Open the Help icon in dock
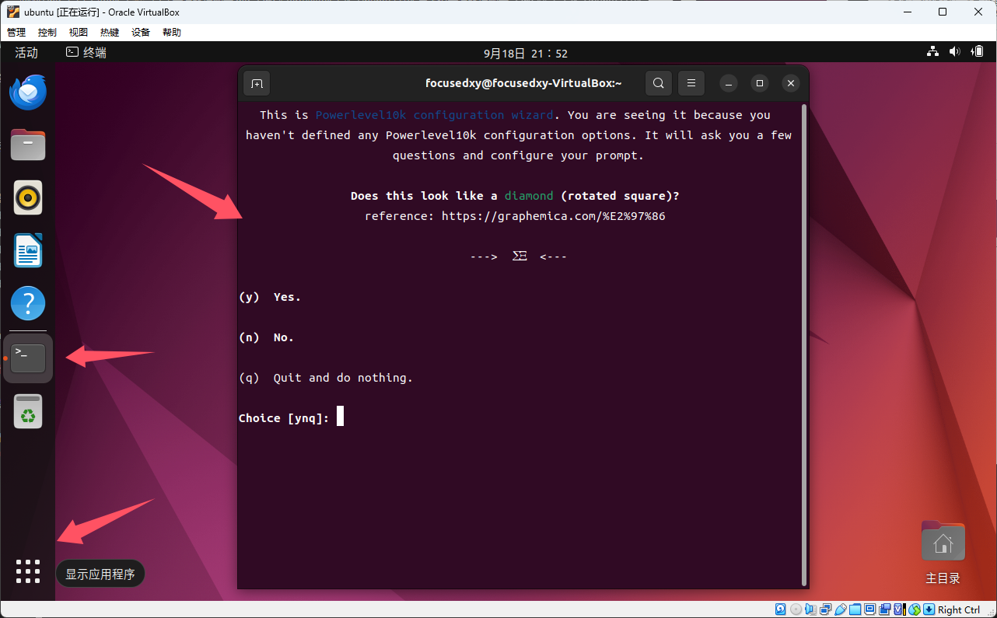Image resolution: width=997 pixels, height=618 pixels. tap(28, 303)
